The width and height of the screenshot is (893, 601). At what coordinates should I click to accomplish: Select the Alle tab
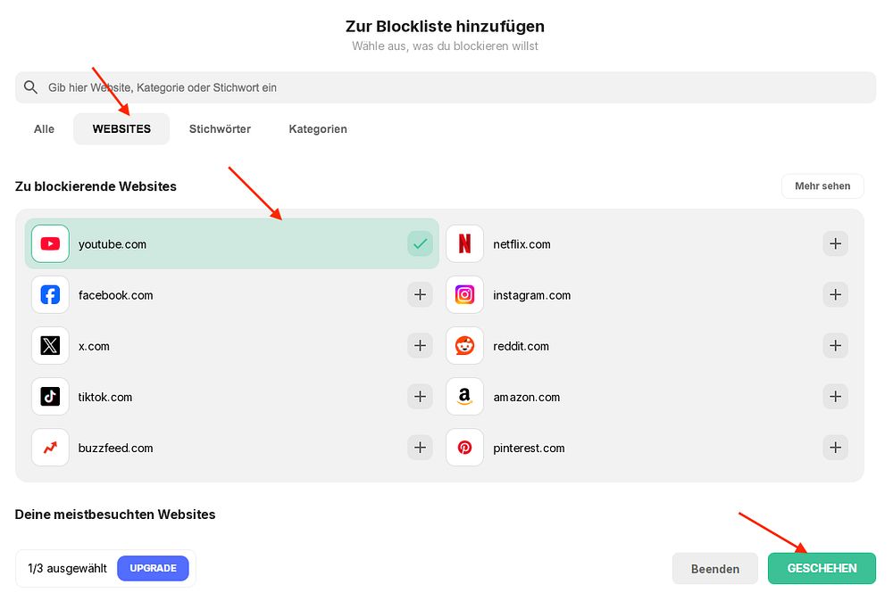pyautogui.click(x=44, y=129)
